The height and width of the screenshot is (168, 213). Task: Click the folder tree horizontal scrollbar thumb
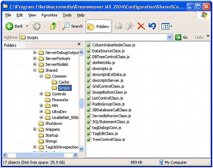point(40,155)
